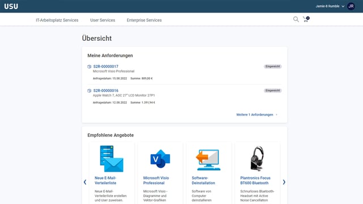
Task: Click request icon beside S2R-00000017
Action: (x=89, y=67)
